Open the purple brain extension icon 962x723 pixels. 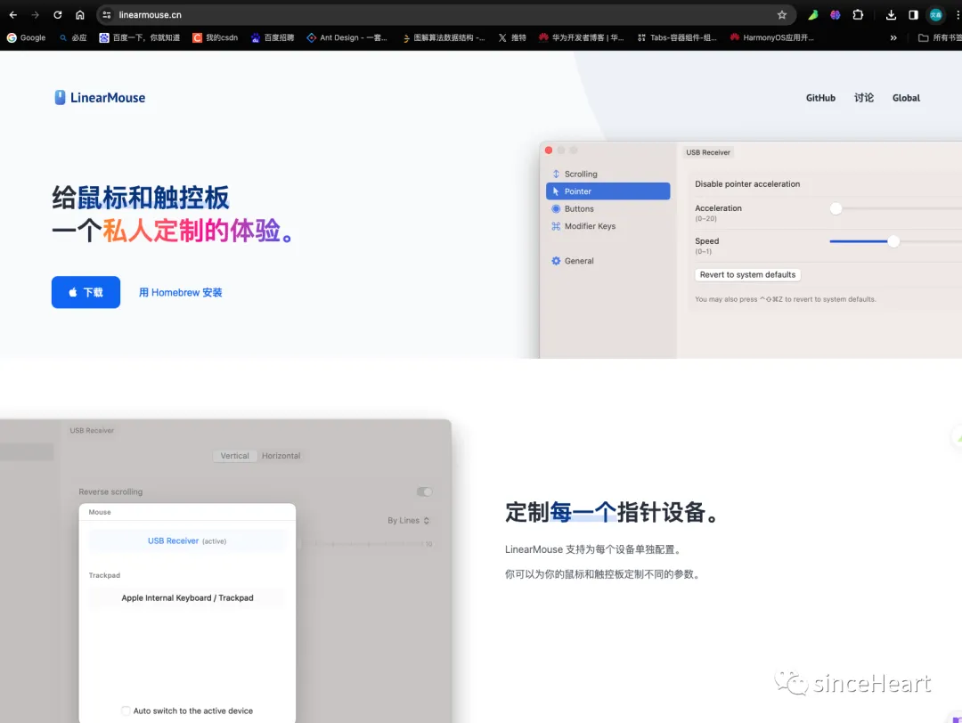pos(835,15)
